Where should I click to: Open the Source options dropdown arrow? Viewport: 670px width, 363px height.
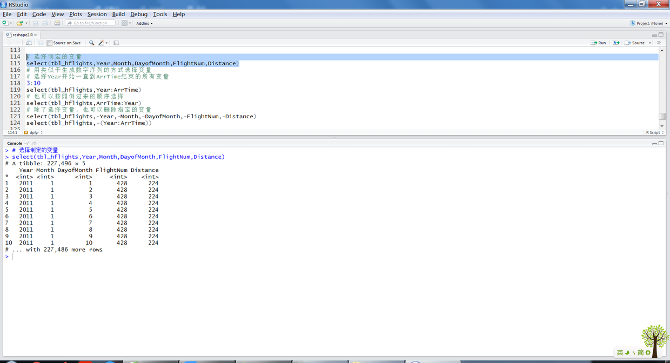[x=649, y=43]
